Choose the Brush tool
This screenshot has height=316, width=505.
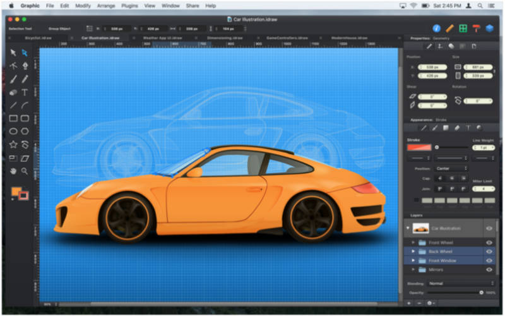tap(13, 79)
